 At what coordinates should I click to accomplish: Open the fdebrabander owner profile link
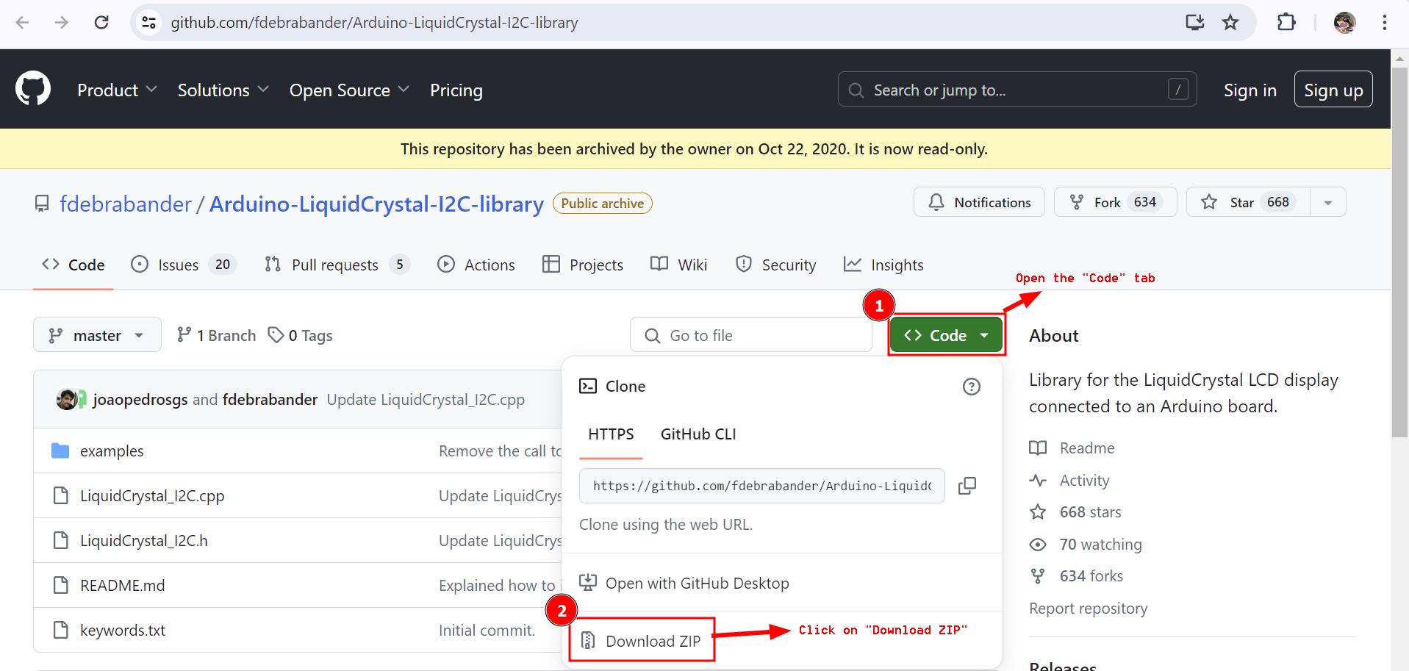pos(126,204)
